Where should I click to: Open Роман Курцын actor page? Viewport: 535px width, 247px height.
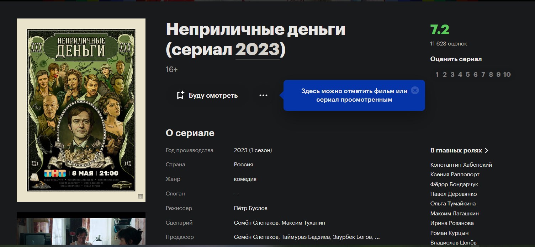coord(449,233)
